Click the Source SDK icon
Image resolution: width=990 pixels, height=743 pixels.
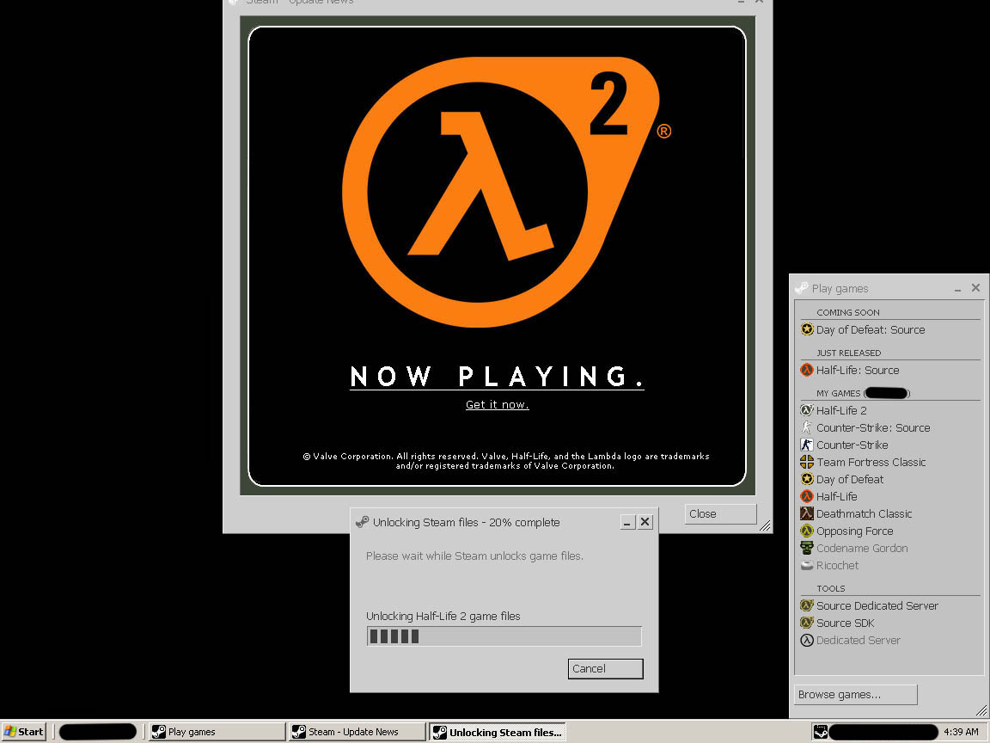(x=807, y=623)
